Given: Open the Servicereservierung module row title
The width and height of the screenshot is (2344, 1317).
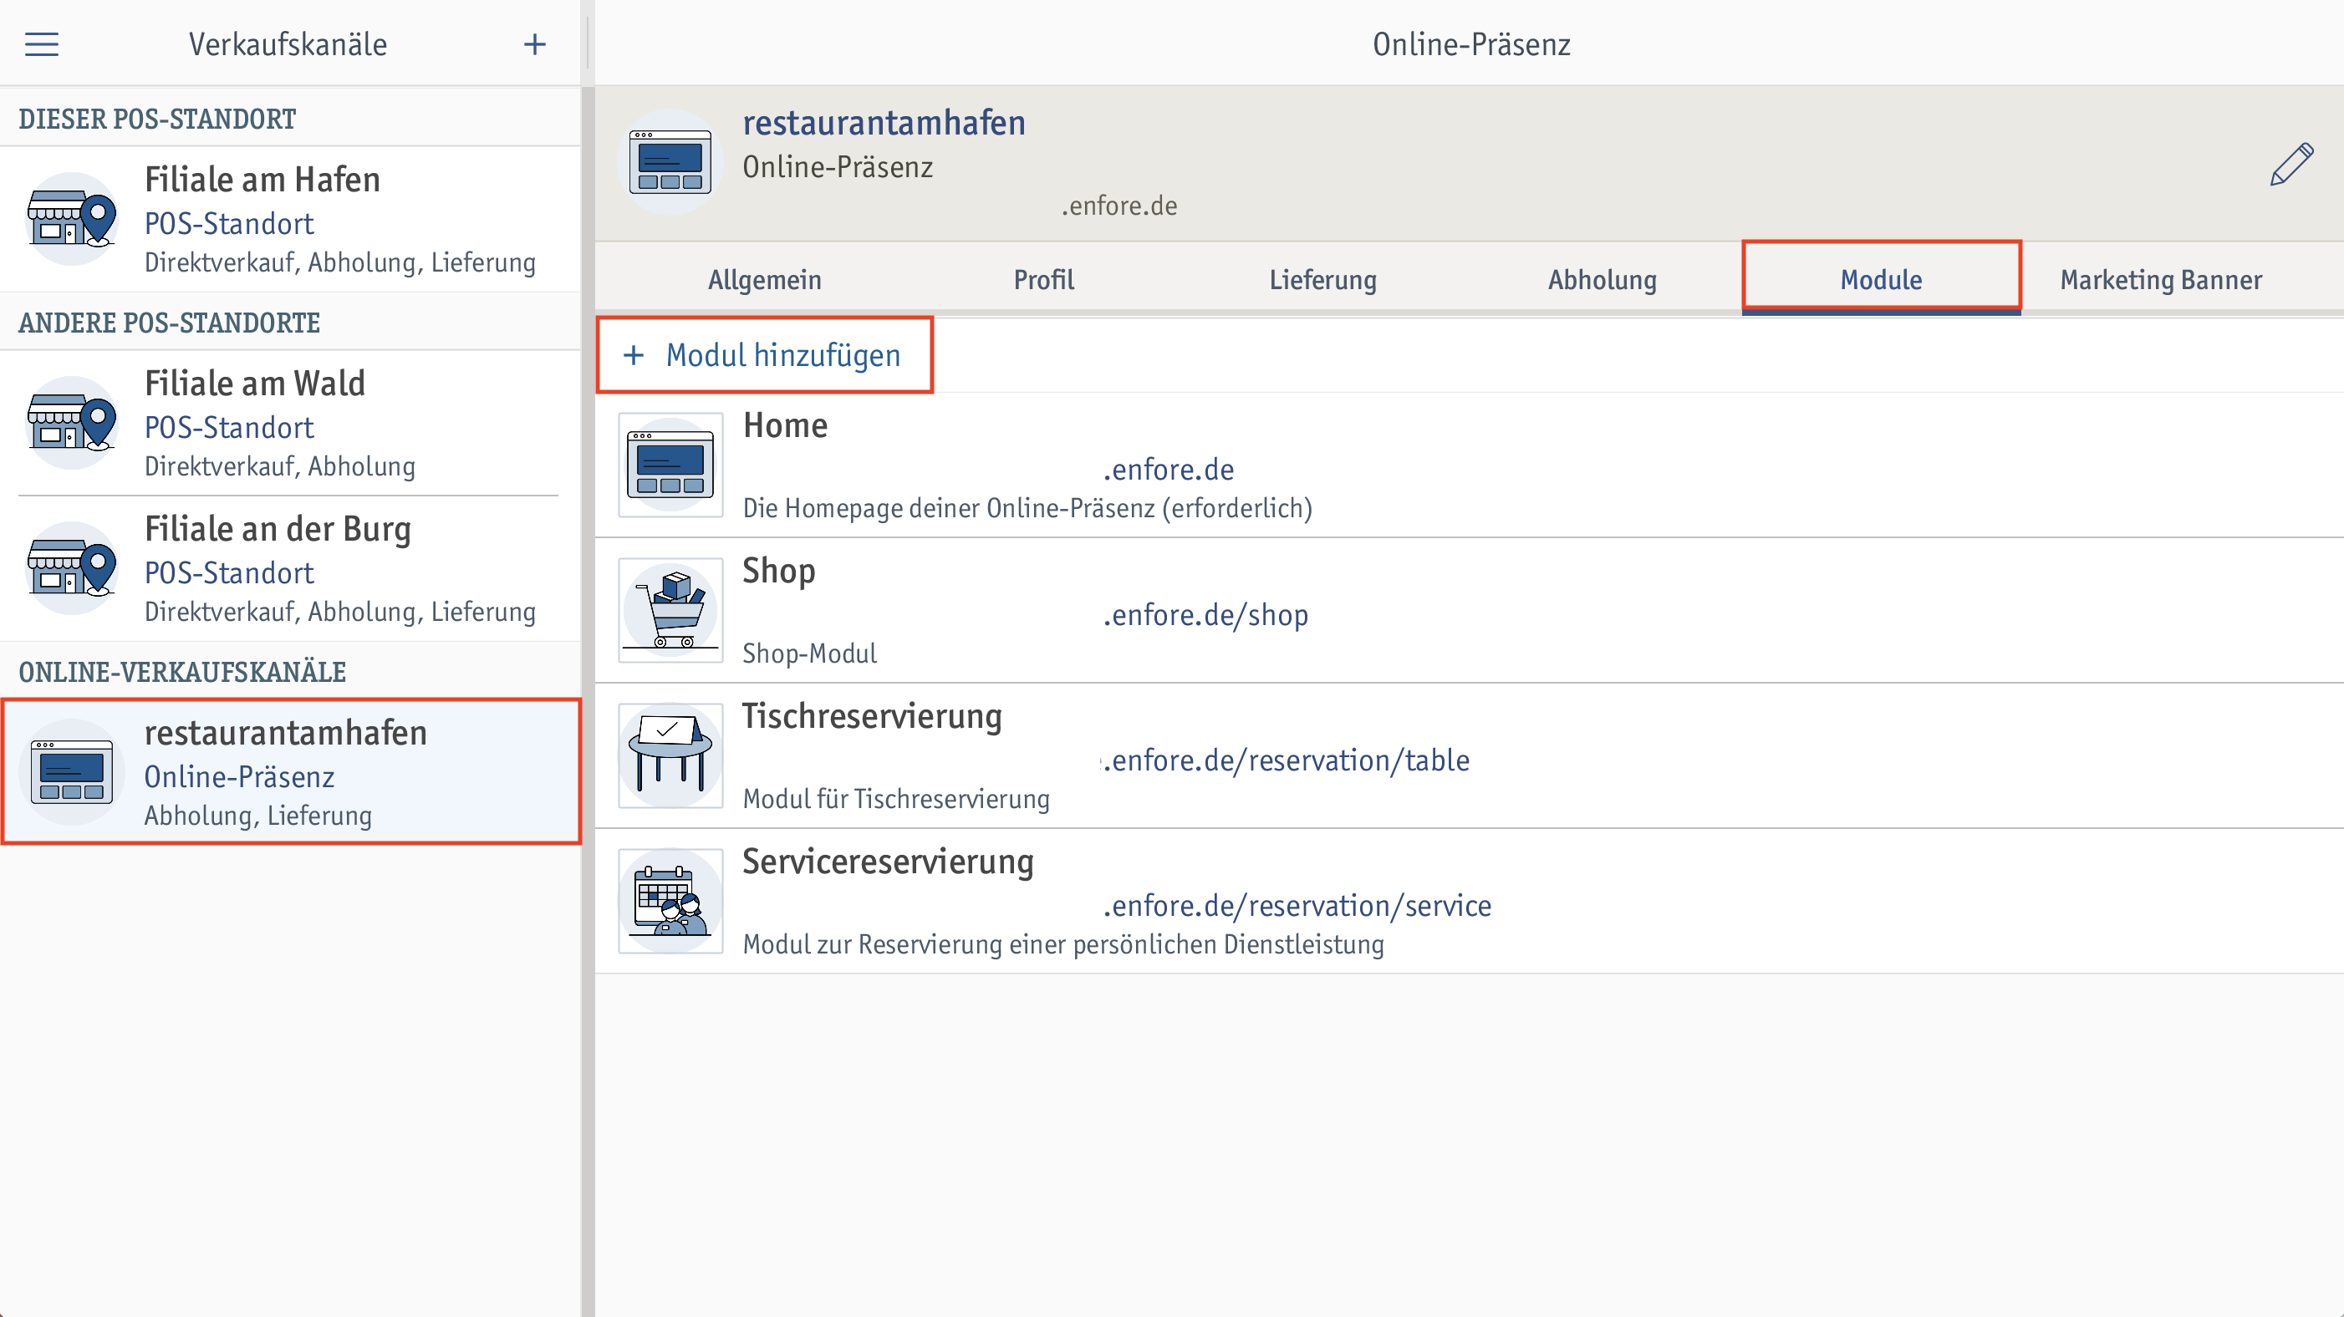Looking at the screenshot, I should pos(888,862).
